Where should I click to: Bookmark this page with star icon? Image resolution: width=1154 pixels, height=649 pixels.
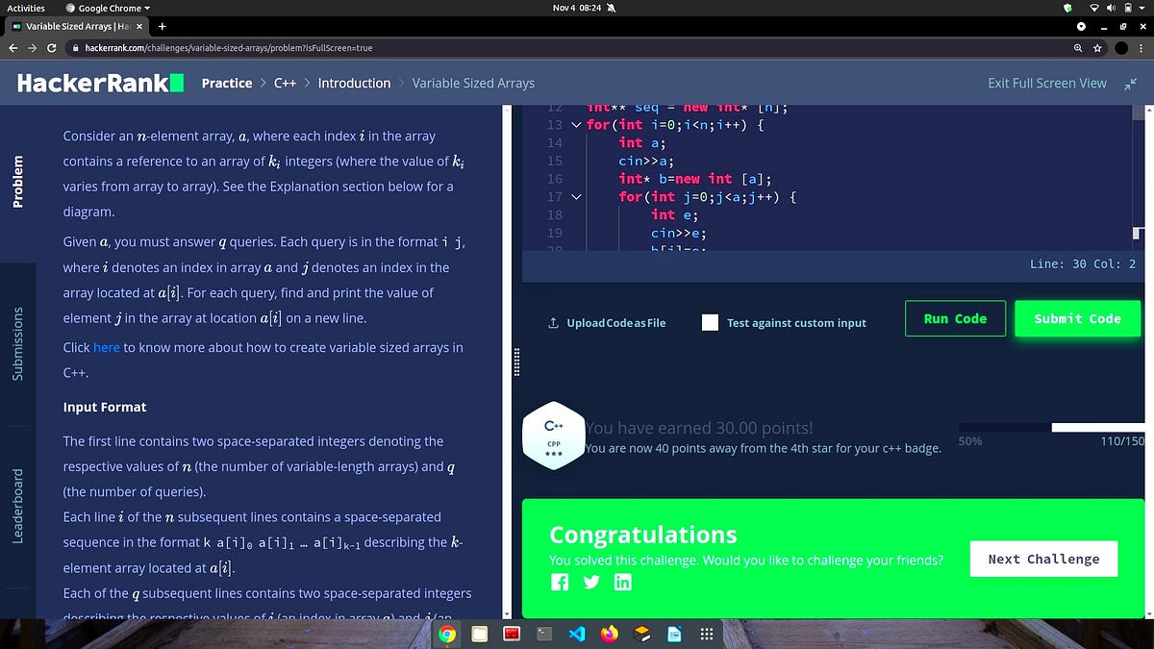[1097, 47]
